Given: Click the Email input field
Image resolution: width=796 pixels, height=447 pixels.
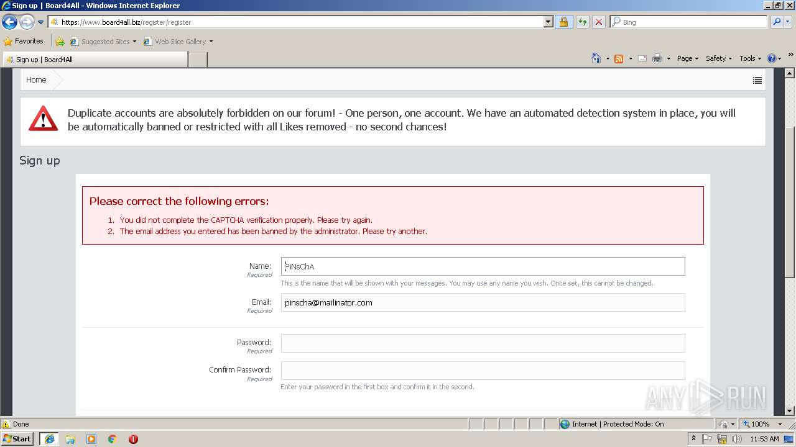Looking at the screenshot, I should [483, 302].
